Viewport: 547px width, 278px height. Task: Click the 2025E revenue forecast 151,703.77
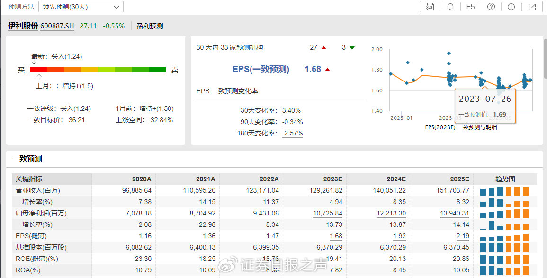(x=453, y=191)
